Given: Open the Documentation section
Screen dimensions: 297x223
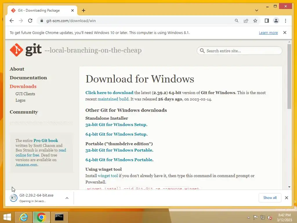Looking at the screenshot, I should point(28,78).
